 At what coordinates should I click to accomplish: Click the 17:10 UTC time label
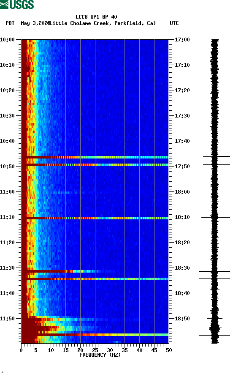tap(182, 65)
